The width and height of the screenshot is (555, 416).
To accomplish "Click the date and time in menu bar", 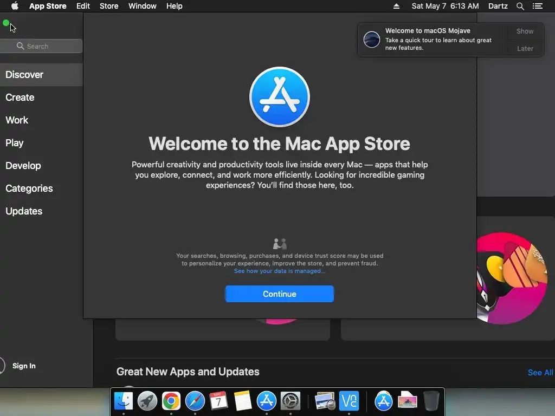I will 446,6.
